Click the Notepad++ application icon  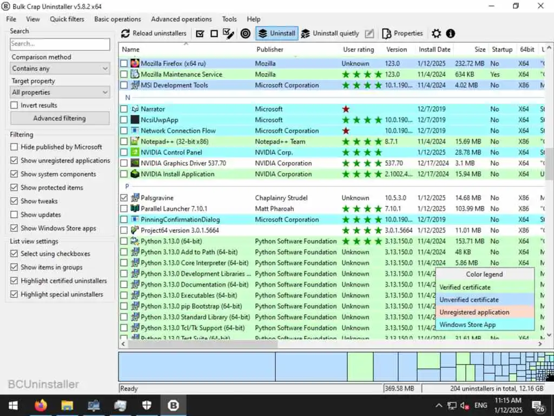(x=135, y=141)
